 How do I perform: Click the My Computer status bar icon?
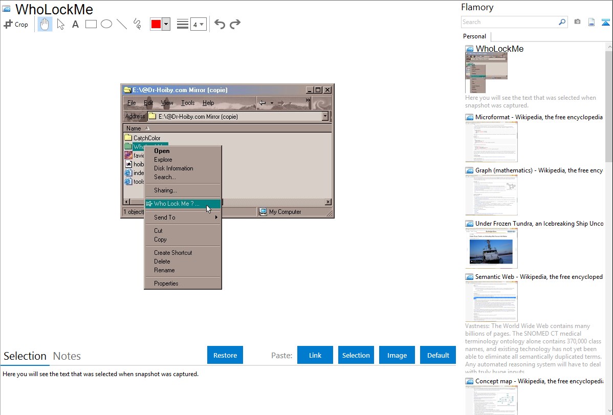click(x=263, y=212)
